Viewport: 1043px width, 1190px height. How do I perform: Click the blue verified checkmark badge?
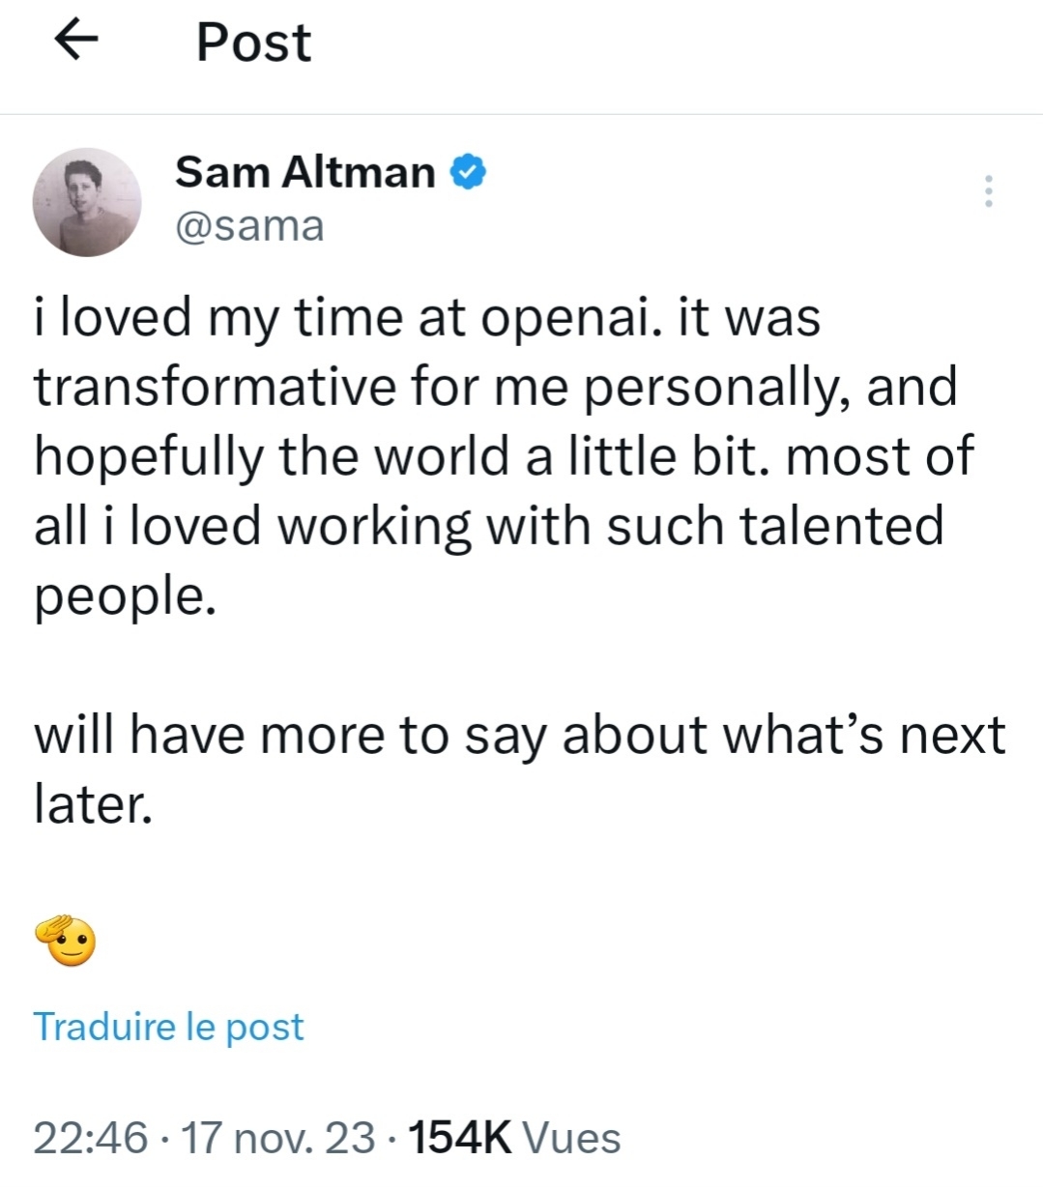click(x=469, y=172)
